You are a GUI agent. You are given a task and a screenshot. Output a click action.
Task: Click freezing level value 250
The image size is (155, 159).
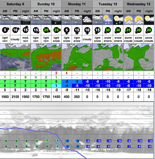pos(77,97)
